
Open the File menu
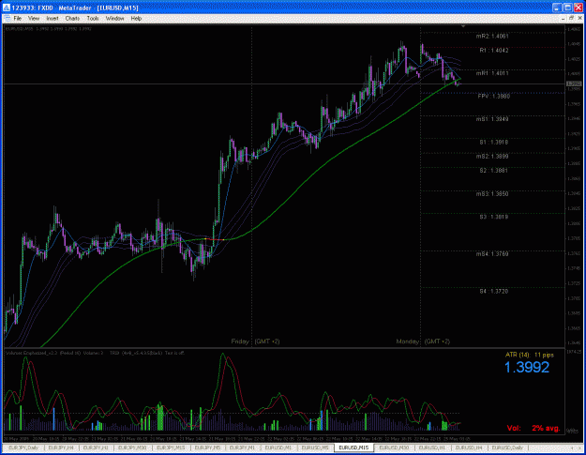pos(17,19)
